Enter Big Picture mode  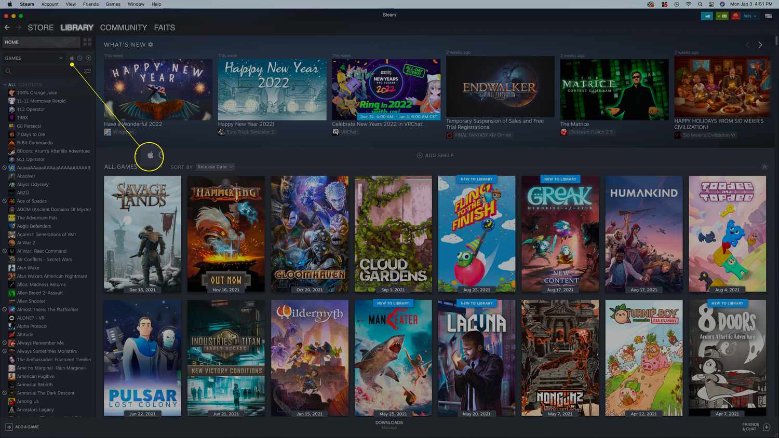point(768,16)
